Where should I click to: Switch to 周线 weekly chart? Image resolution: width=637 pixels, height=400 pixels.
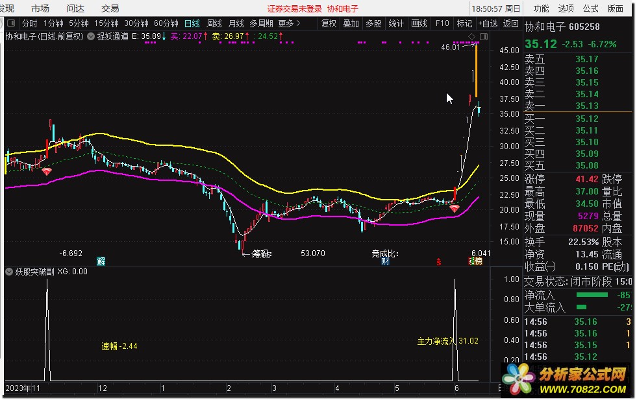214,23
